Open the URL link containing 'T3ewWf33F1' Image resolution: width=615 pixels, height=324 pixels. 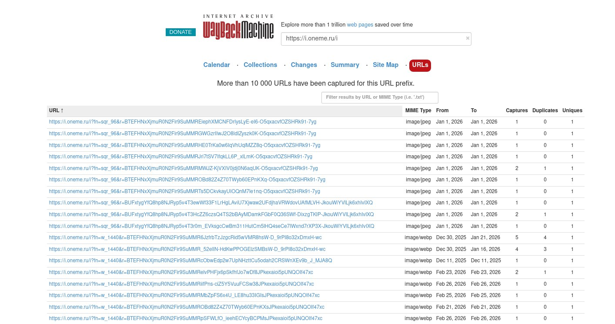(x=211, y=203)
